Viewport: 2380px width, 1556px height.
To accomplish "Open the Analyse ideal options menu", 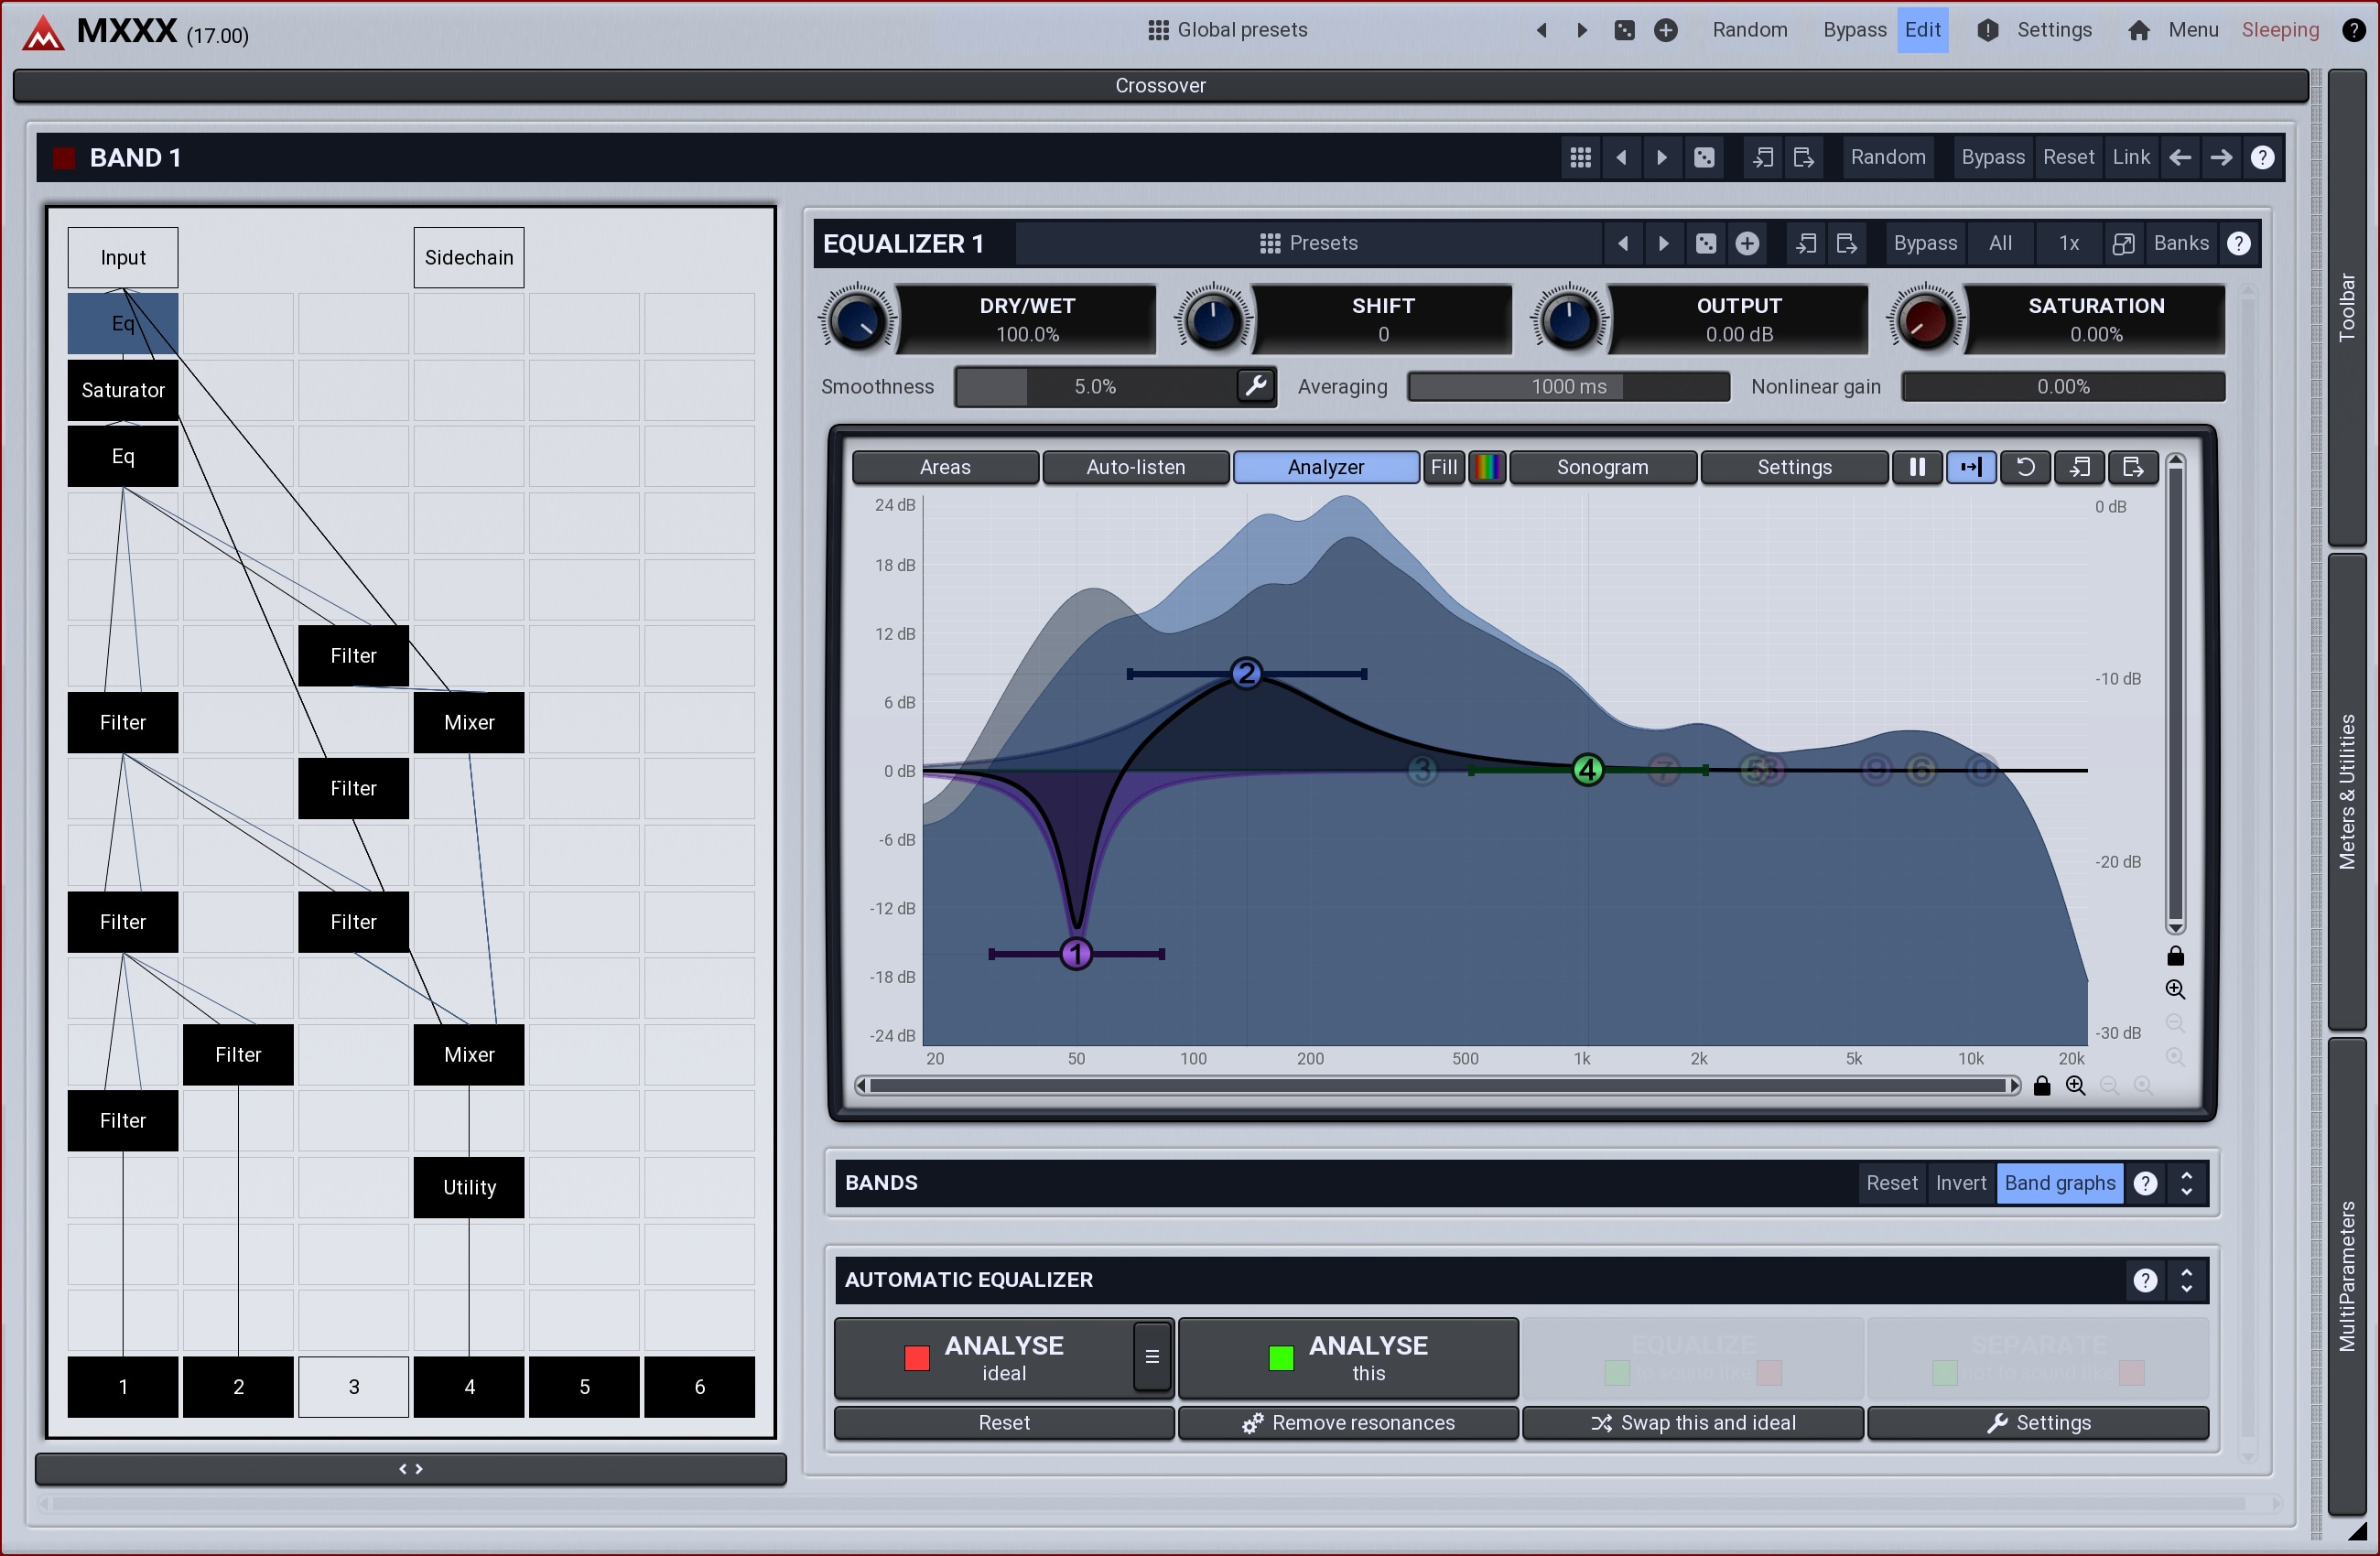I will click(1152, 1357).
